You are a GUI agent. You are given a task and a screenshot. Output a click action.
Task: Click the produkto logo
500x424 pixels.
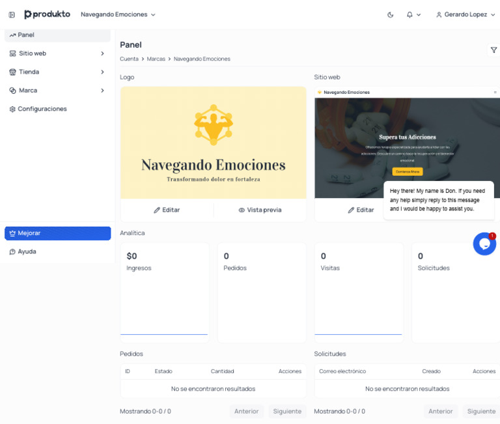point(47,14)
